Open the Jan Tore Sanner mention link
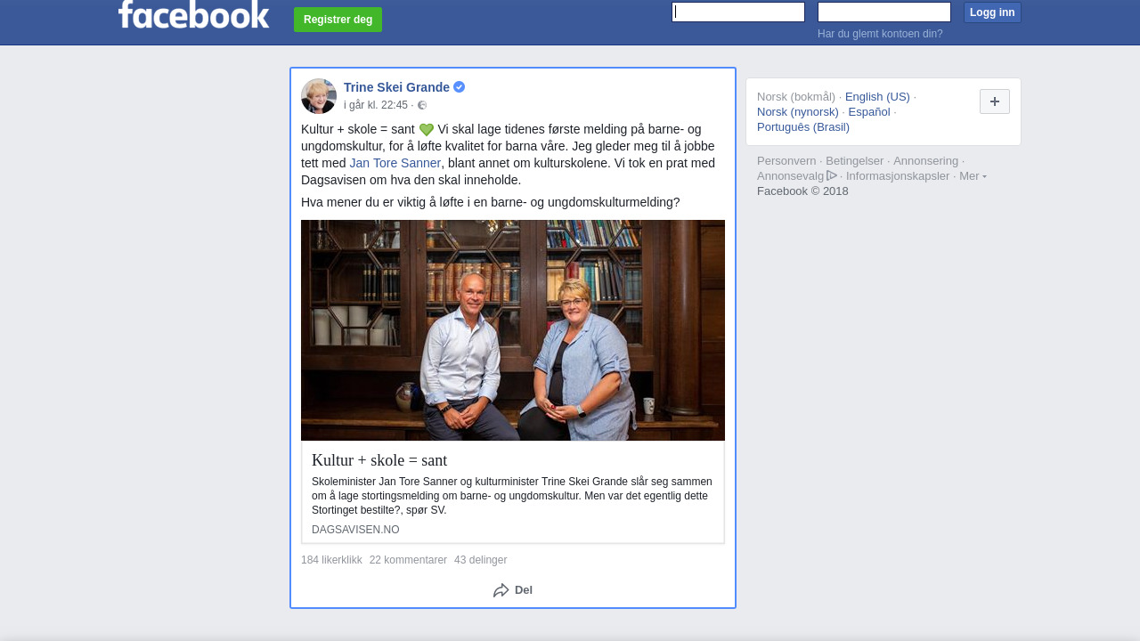 [x=395, y=163]
